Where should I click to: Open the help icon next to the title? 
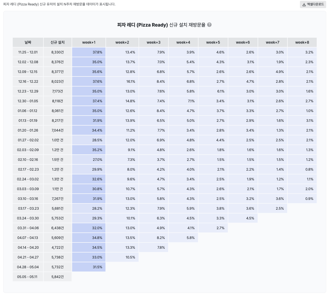pos(209,25)
